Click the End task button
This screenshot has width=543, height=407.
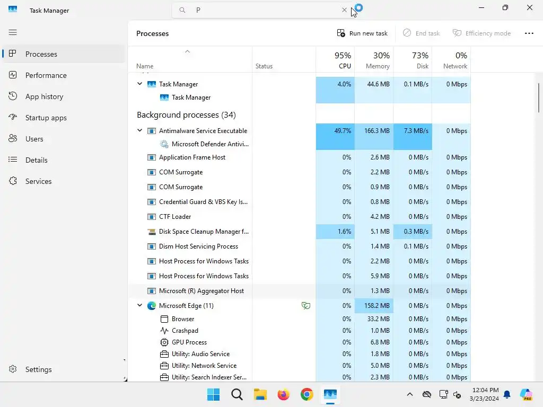422,33
